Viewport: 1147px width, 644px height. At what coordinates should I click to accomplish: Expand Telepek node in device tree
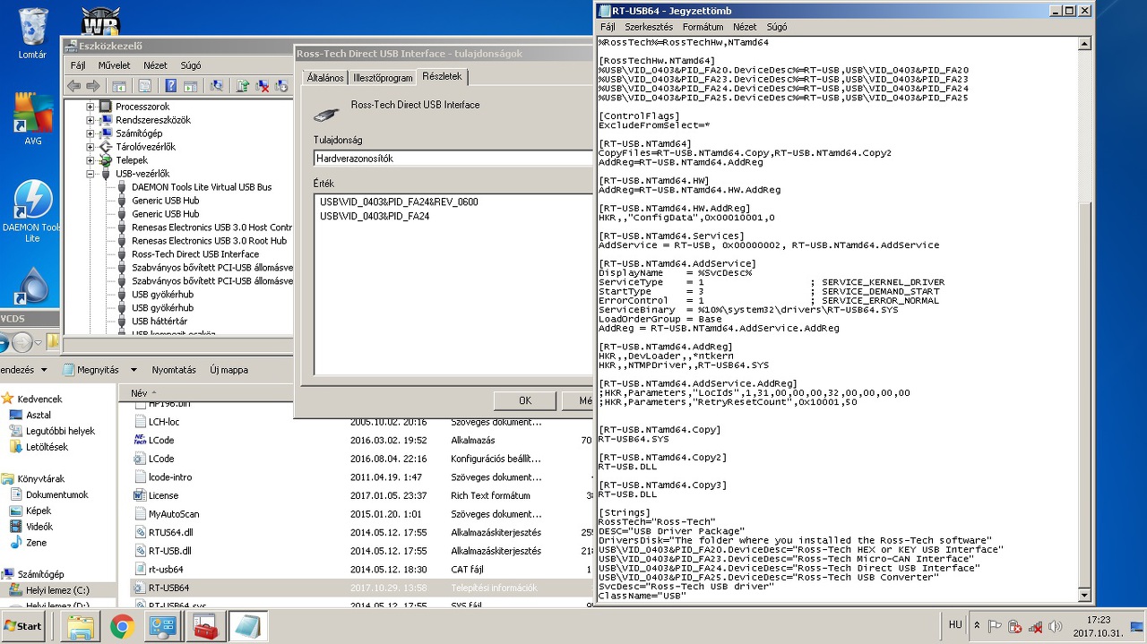point(90,160)
